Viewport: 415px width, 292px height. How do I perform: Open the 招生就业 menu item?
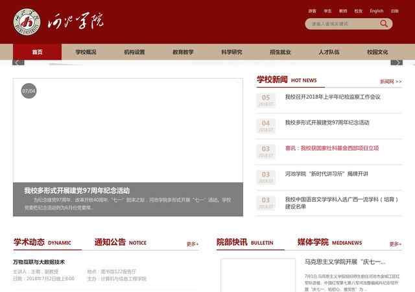[x=280, y=52]
